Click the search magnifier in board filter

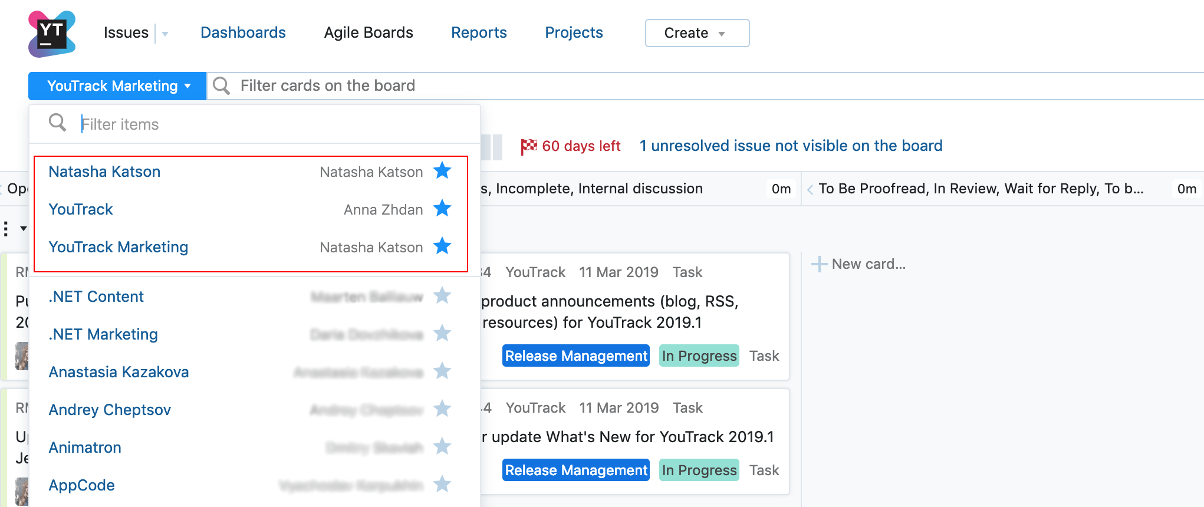[221, 86]
